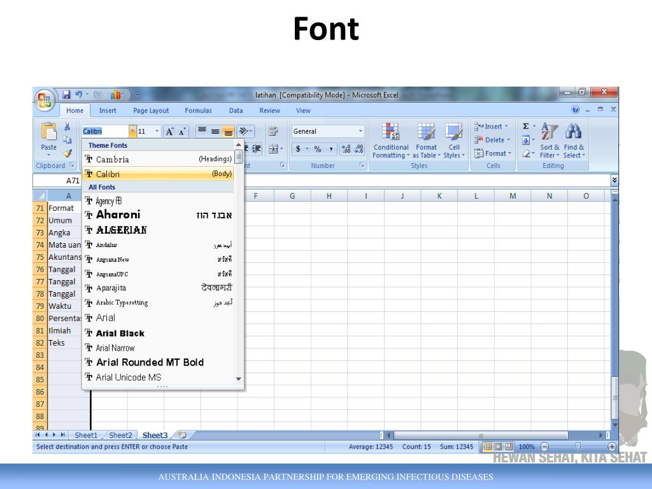Open the Orientation dropdown
This screenshot has height=489, width=652.
click(x=246, y=131)
